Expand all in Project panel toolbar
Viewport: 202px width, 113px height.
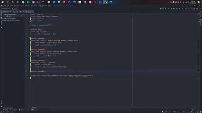click(17, 12)
